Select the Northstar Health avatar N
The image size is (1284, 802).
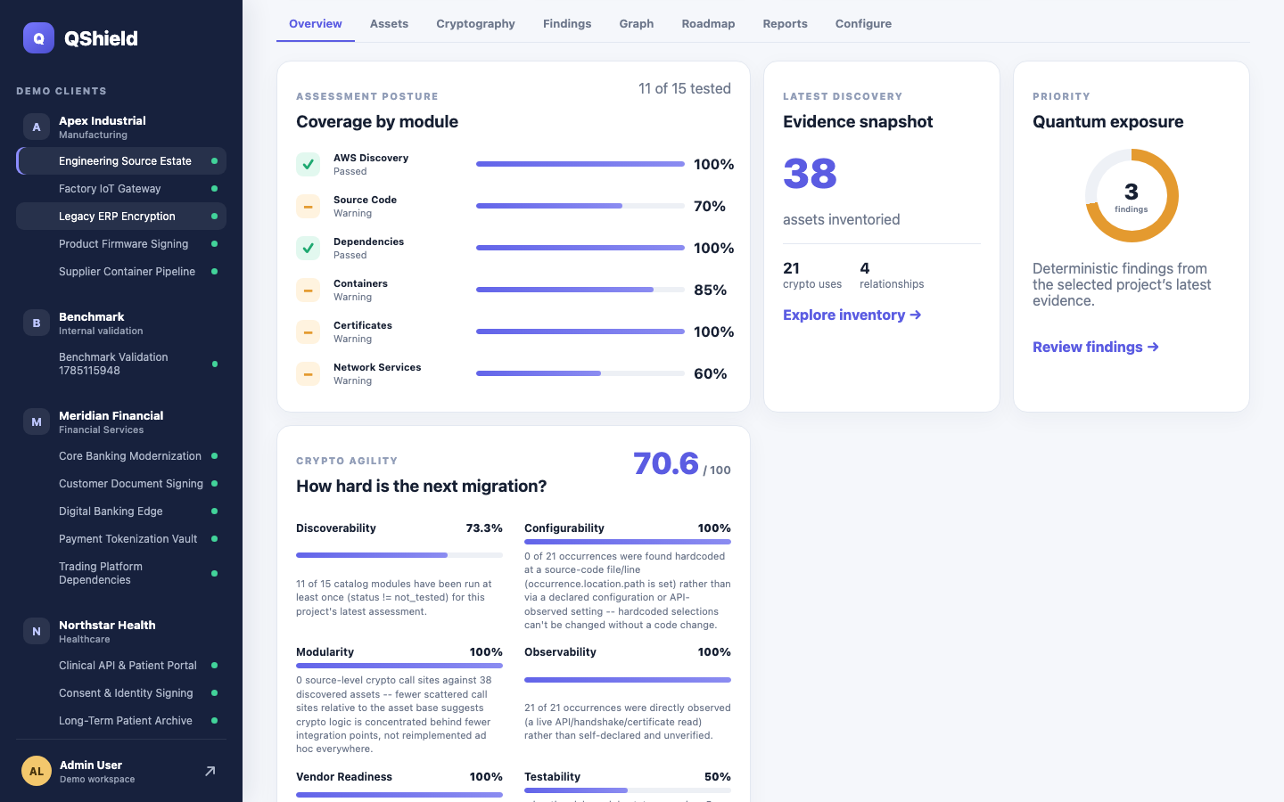[x=37, y=631]
